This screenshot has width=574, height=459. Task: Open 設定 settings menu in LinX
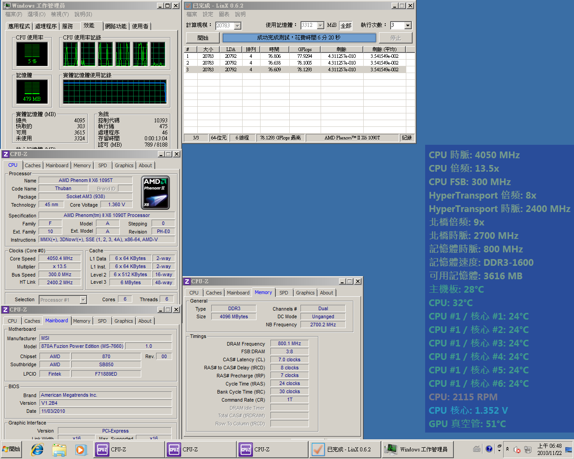(208, 14)
